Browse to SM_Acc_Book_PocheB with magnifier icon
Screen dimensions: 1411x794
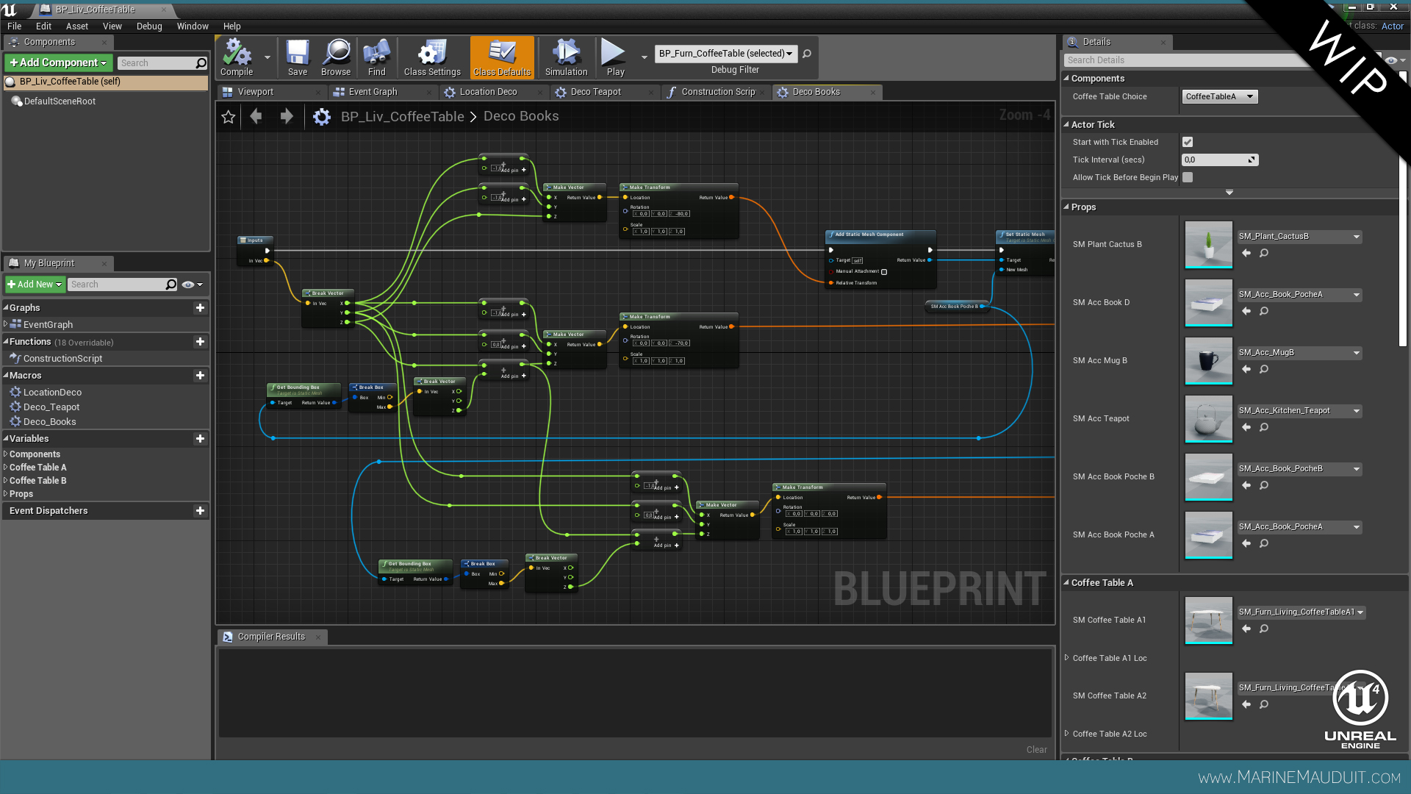(x=1264, y=485)
